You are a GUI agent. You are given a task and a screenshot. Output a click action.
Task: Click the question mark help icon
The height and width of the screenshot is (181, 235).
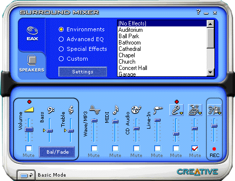[x=198, y=12]
